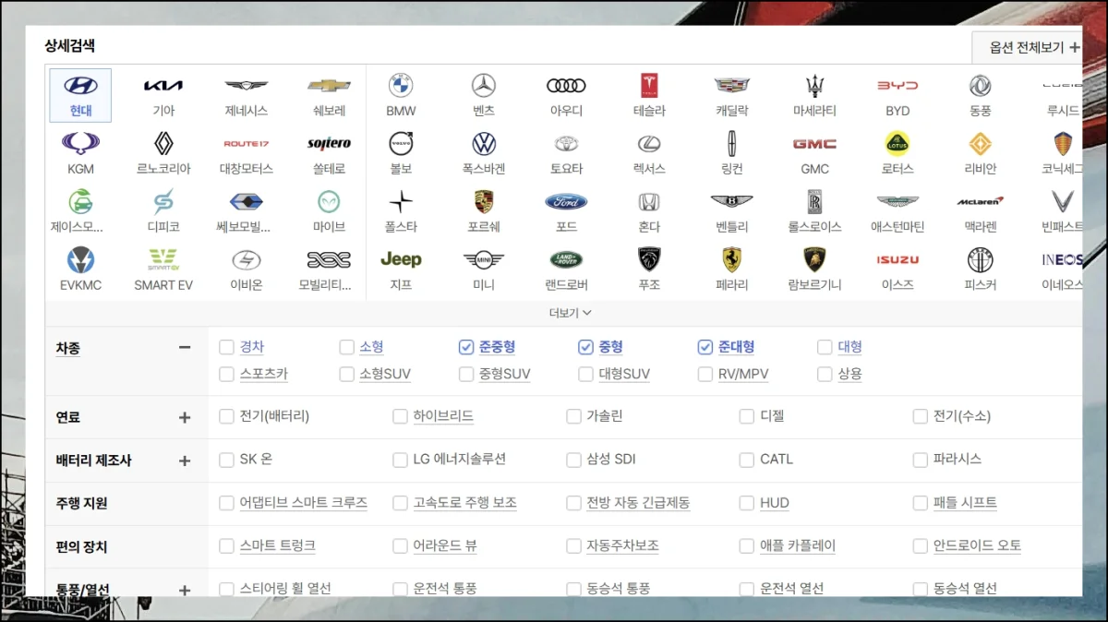Select the Lincoln (링컨) logo

coord(732,144)
